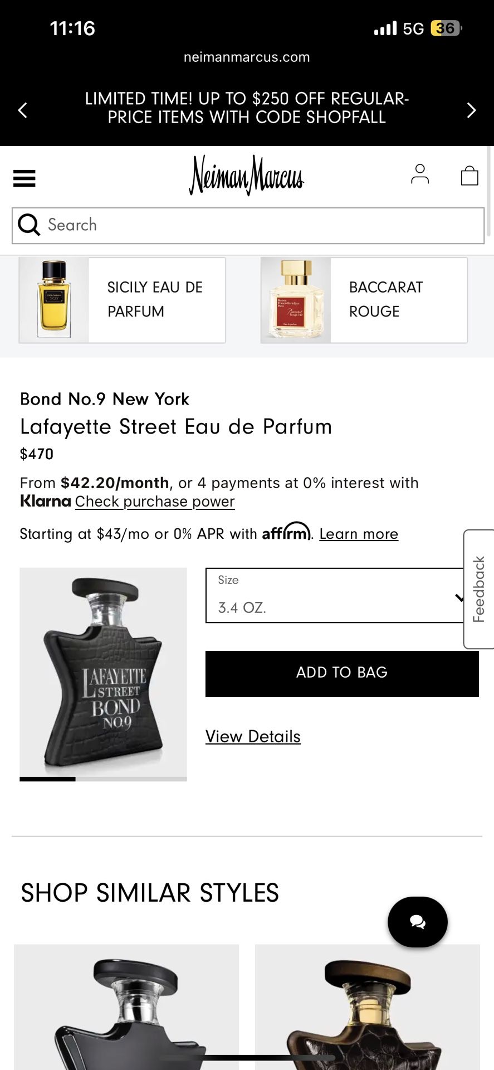This screenshot has height=1070, width=494.
Task: Open the Feedback side tab
Action: click(x=479, y=589)
